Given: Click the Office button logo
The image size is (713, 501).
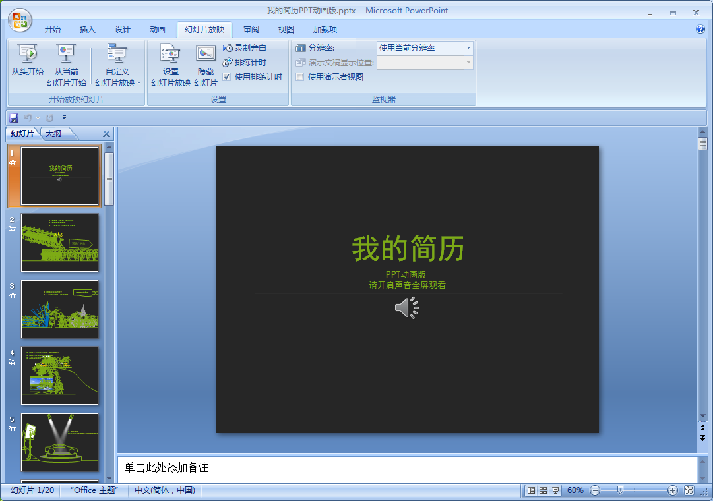Looking at the screenshot, I should [x=20, y=20].
